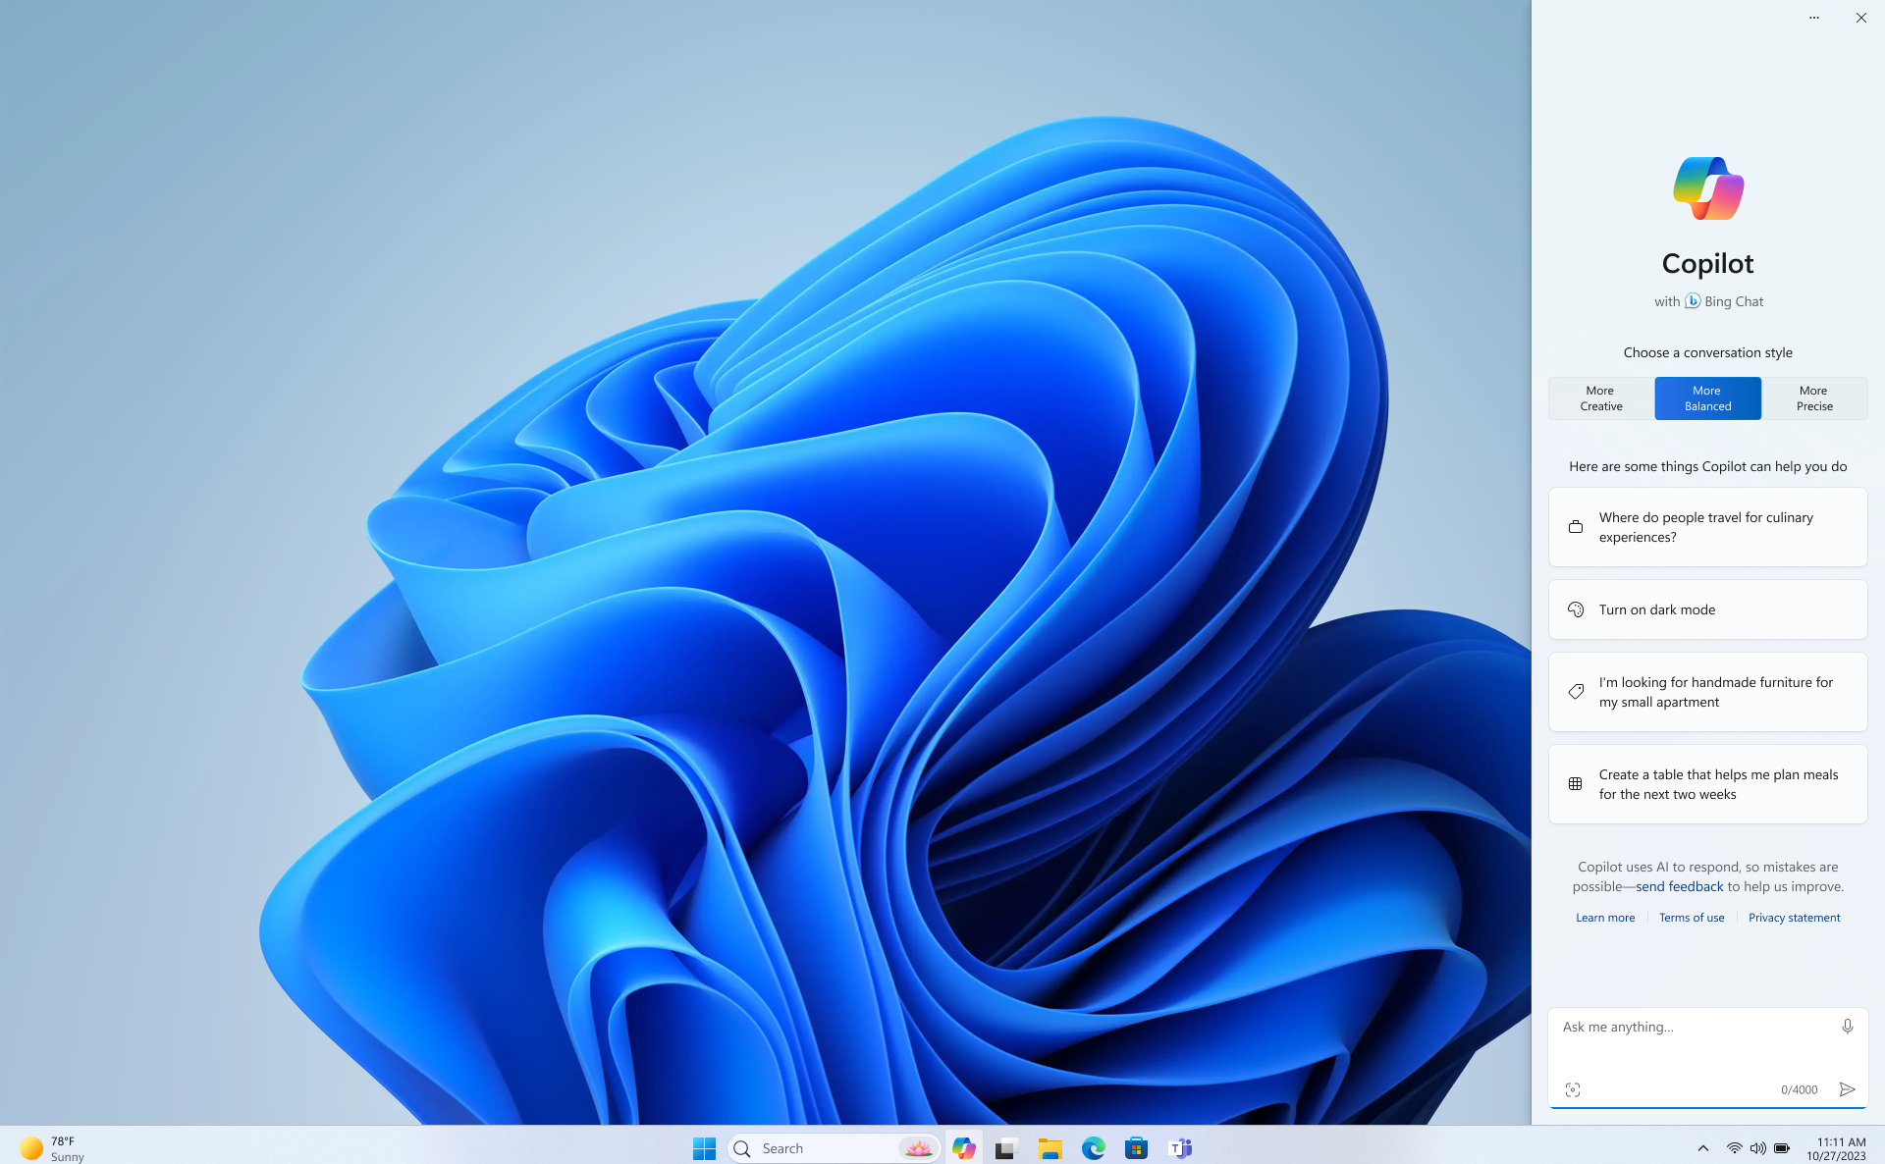Select More Precise conversation style

coord(1815,398)
